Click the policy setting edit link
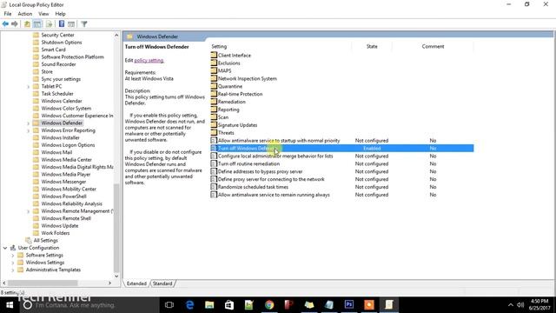 (x=149, y=60)
